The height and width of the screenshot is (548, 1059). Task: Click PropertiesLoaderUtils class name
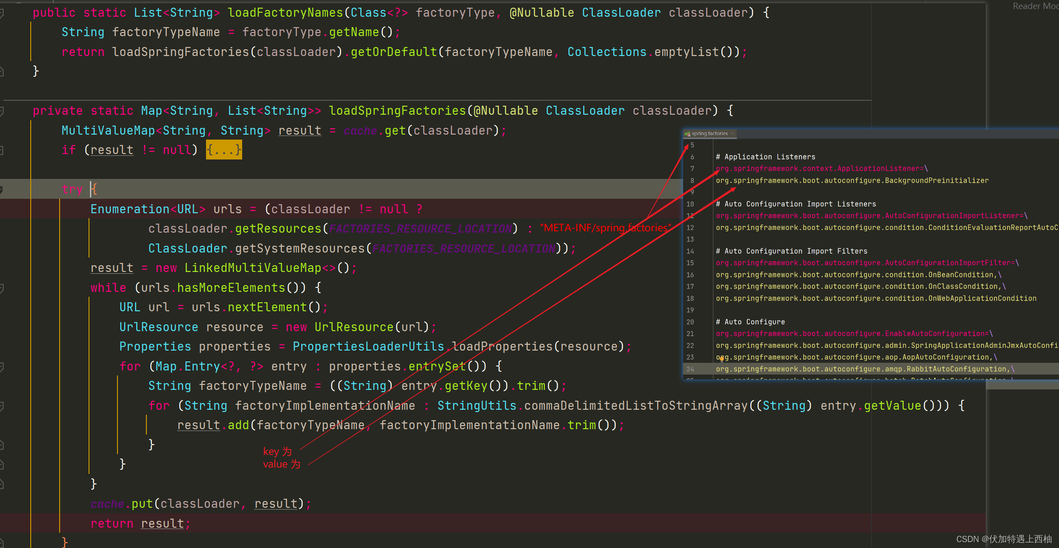point(368,347)
